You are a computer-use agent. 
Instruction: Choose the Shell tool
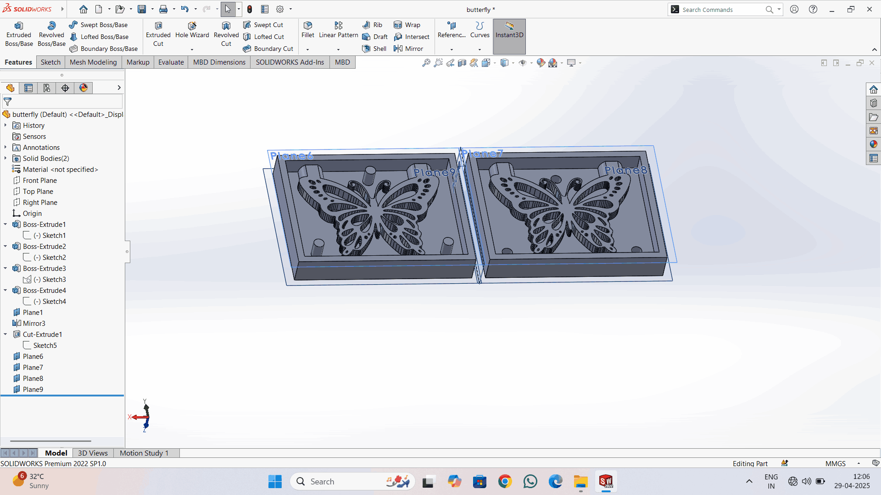(x=374, y=49)
